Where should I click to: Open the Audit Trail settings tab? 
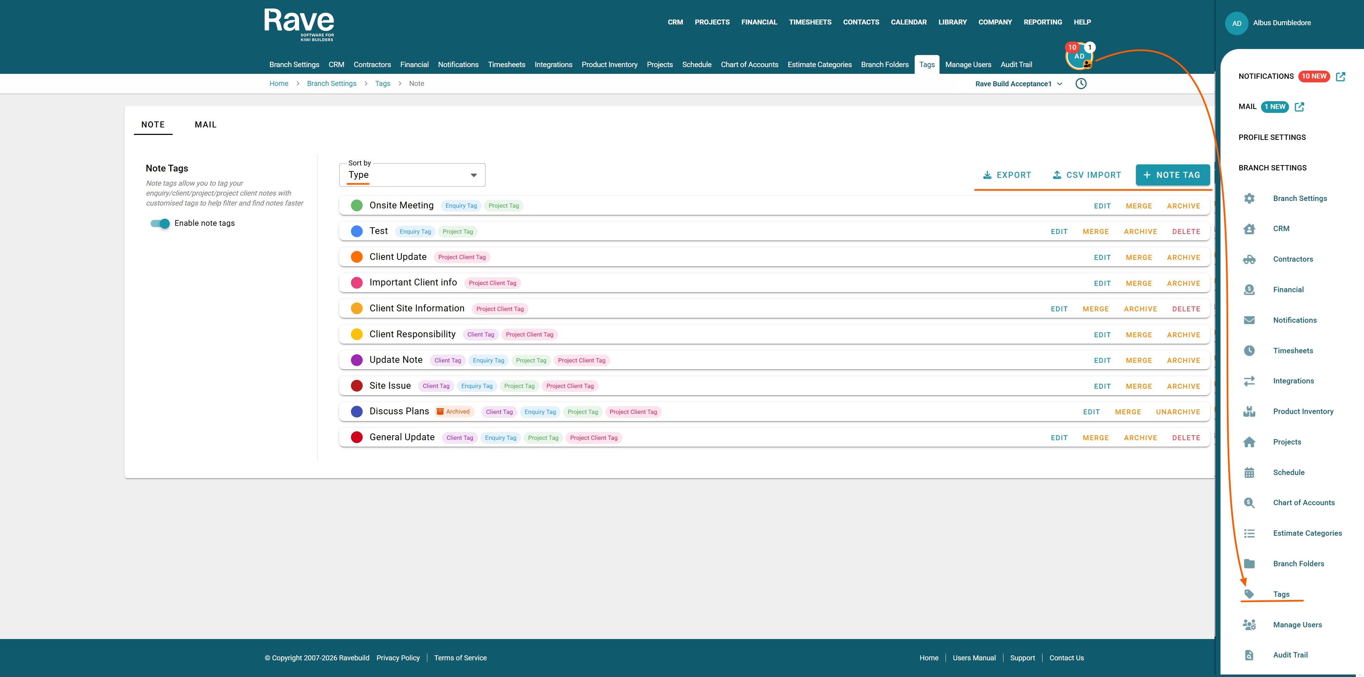[1016, 65]
